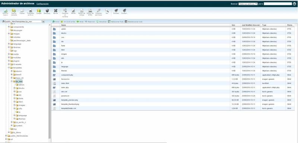Open the search scope dropdown near Buscar
The width and height of the screenshot is (298, 143).
248,4
